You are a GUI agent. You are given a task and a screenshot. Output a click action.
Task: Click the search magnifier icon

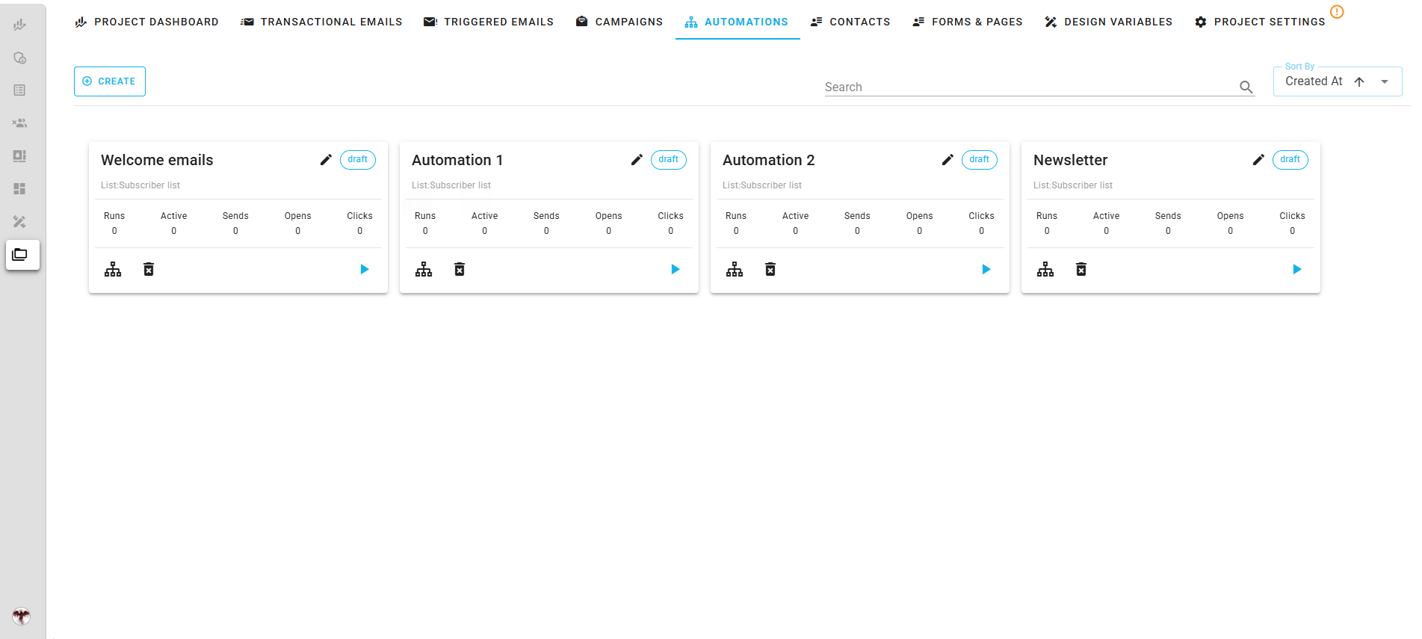tap(1246, 87)
